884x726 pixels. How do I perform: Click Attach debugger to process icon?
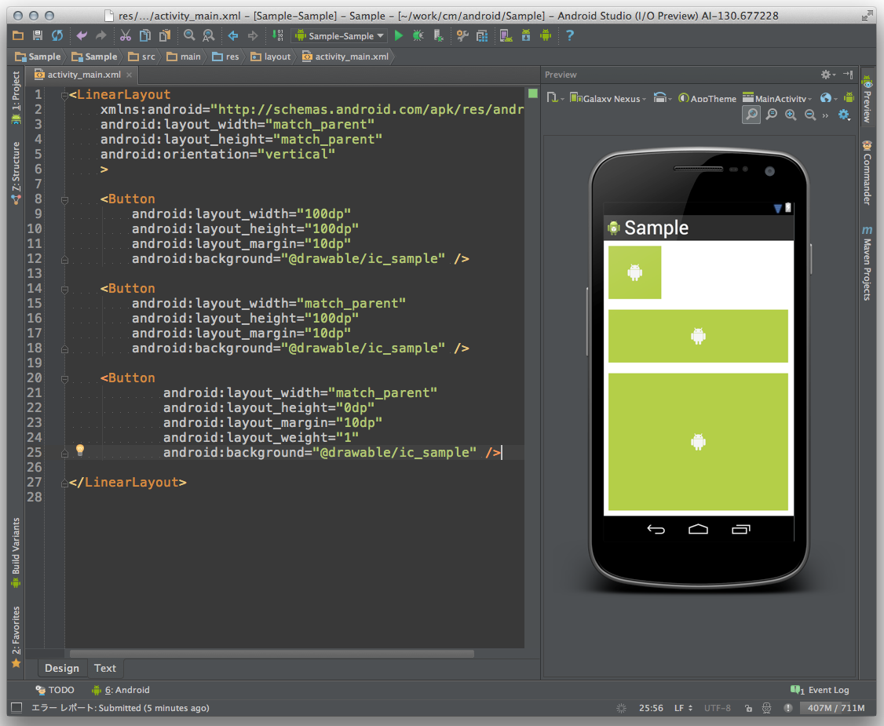[x=437, y=36]
